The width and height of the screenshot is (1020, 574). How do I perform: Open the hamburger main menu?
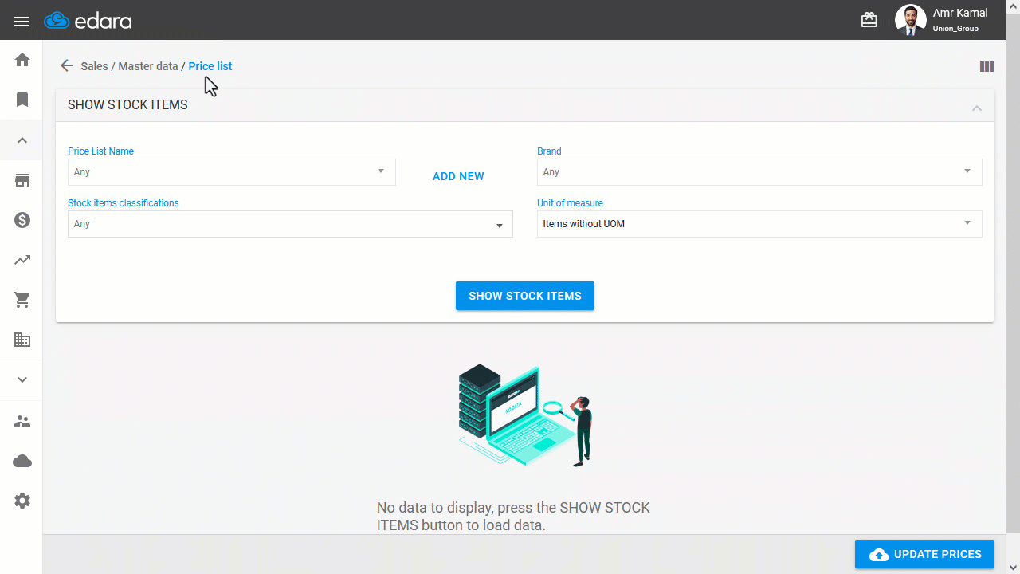22,21
